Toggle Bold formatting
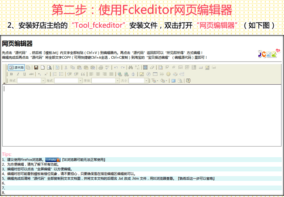Screen dimensions: 284x197 (11, 74)
